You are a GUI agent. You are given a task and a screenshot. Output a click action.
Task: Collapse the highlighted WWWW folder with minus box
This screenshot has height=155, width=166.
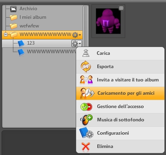click(5, 35)
